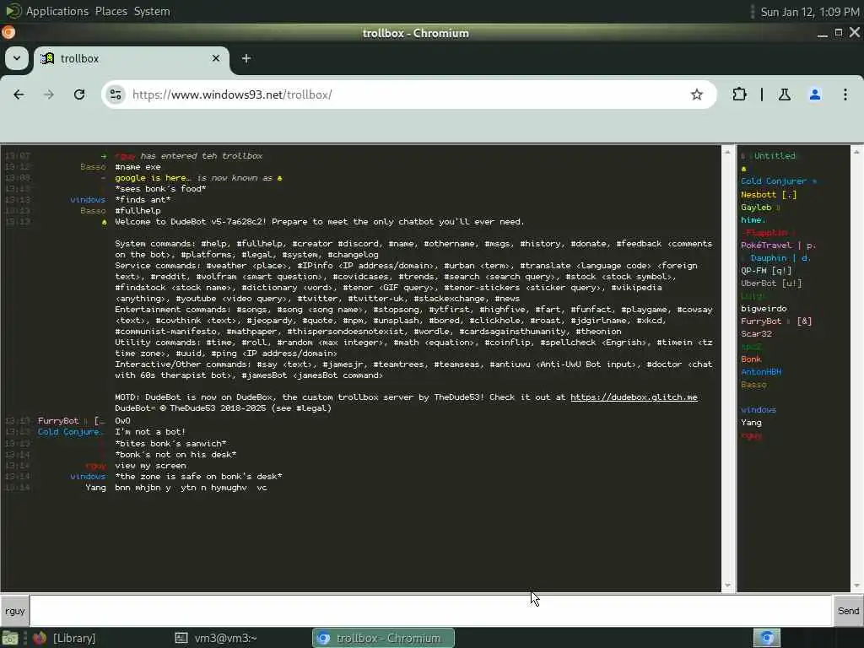Switch to the Library taskbar window
This screenshot has height=648, width=864.
pos(64,638)
